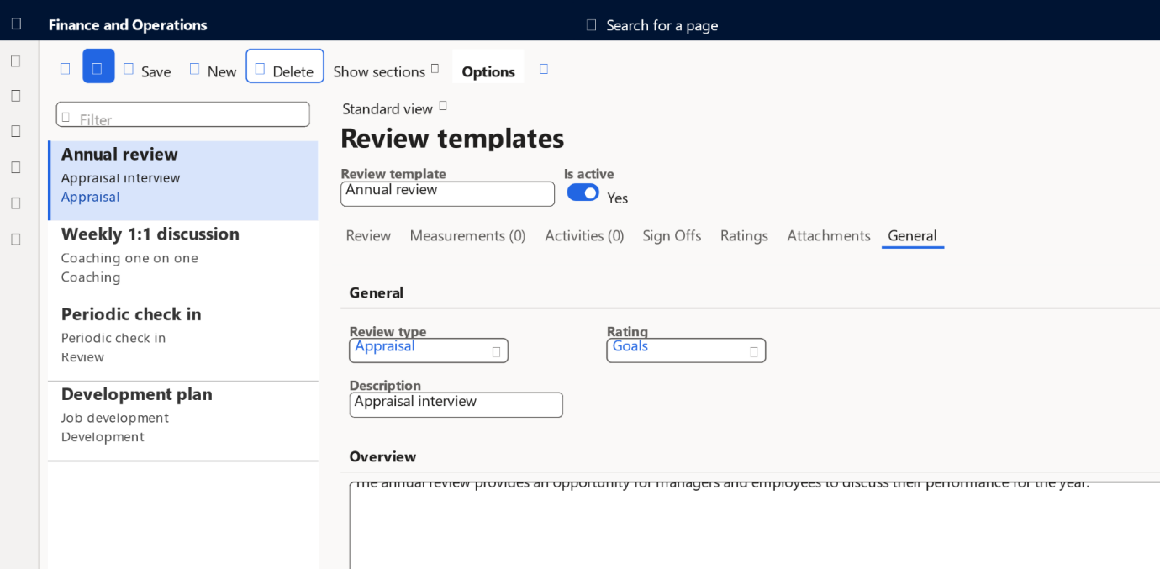Open the Review type dropdown arrow

(x=496, y=351)
